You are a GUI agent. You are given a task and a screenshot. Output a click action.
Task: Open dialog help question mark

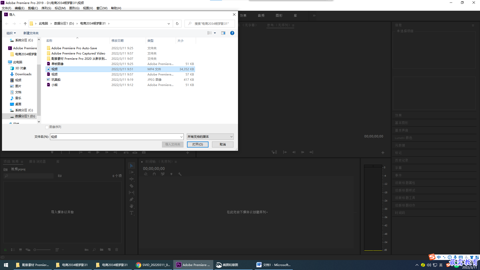tap(232, 33)
